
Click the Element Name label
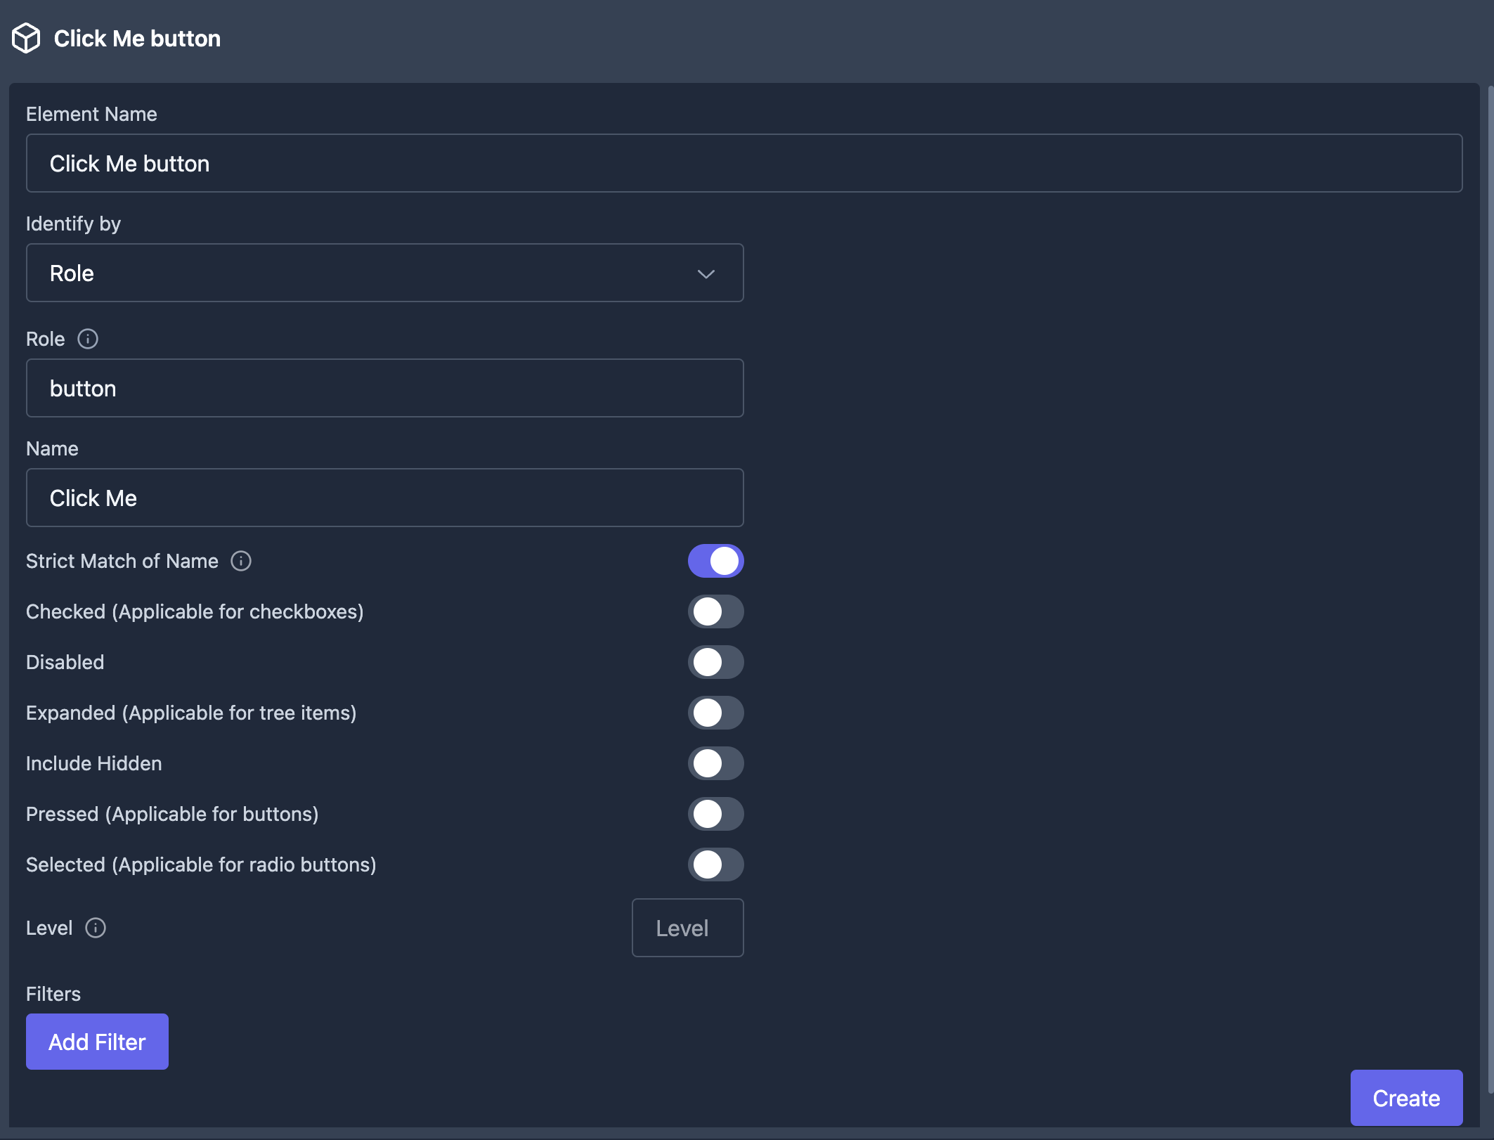[x=91, y=114]
